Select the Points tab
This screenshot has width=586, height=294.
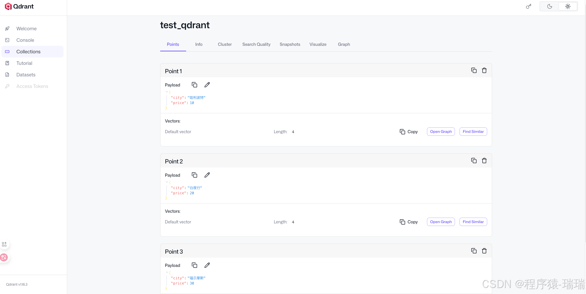[x=173, y=44]
